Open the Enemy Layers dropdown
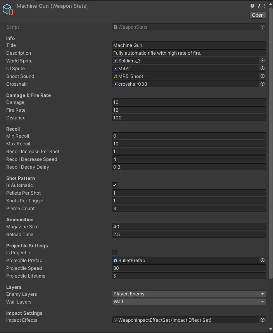273x333 pixels. tap(189, 294)
